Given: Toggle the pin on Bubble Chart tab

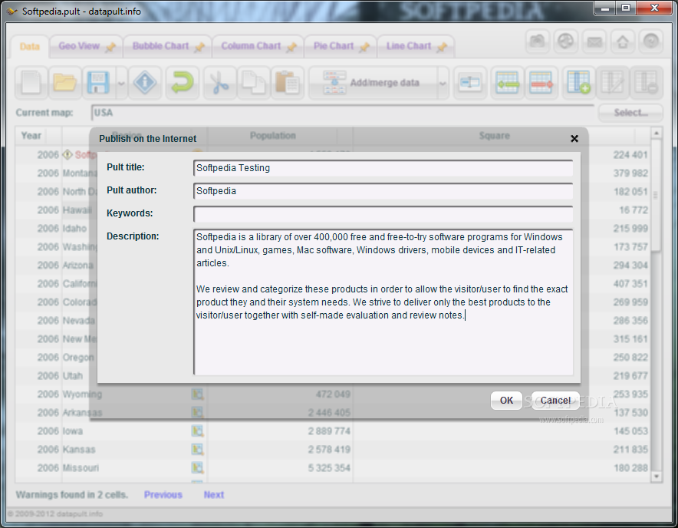Looking at the screenshot, I should (x=199, y=47).
